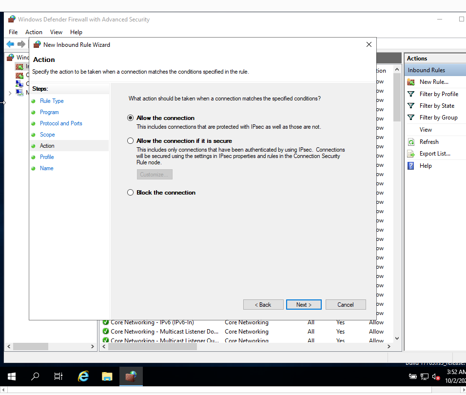Click the New Rule icon in Actions

(411, 82)
